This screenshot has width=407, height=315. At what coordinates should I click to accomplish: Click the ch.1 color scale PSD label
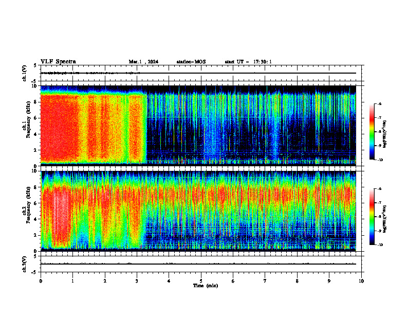click(384, 134)
